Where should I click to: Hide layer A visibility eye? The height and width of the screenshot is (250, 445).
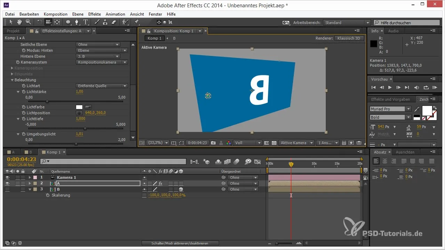(x=8, y=183)
